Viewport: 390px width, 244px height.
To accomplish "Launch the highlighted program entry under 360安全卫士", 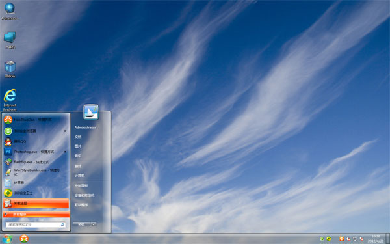I will (36, 203).
